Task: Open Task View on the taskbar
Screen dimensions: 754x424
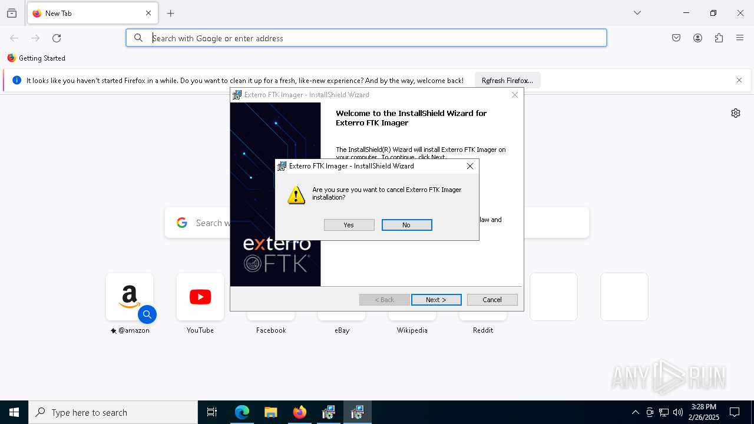Action: pyautogui.click(x=212, y=412)
